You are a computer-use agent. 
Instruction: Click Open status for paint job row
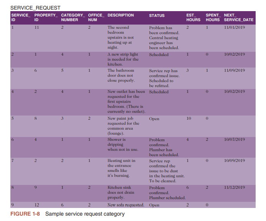tap(154, 119)
